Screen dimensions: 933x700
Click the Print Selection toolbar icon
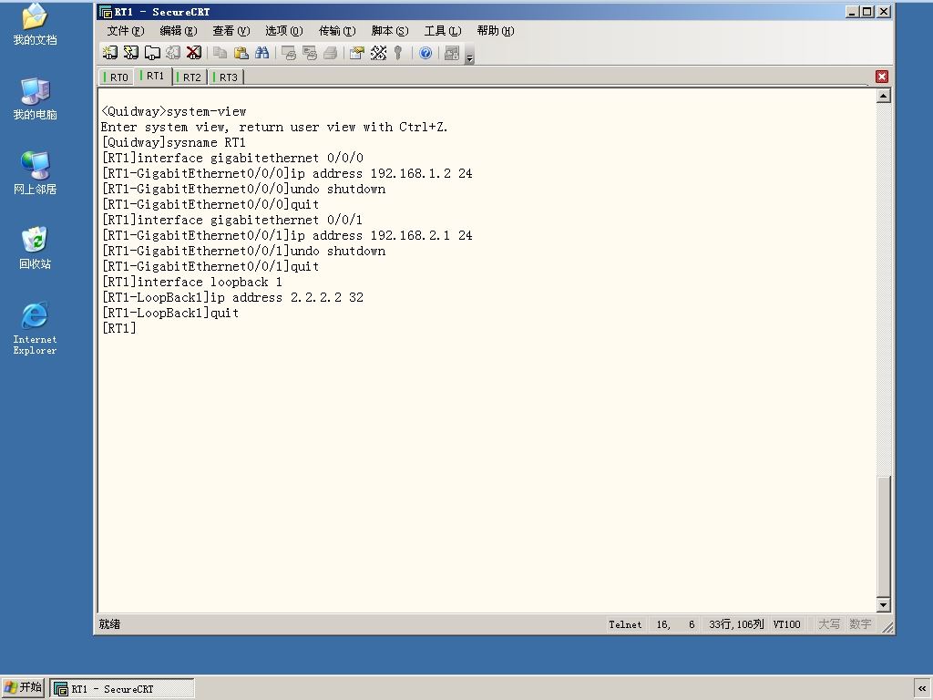(x=310, y=53)
